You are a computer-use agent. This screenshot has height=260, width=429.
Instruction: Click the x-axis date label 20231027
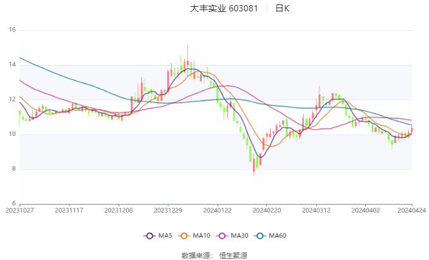[x=20, y=210]
